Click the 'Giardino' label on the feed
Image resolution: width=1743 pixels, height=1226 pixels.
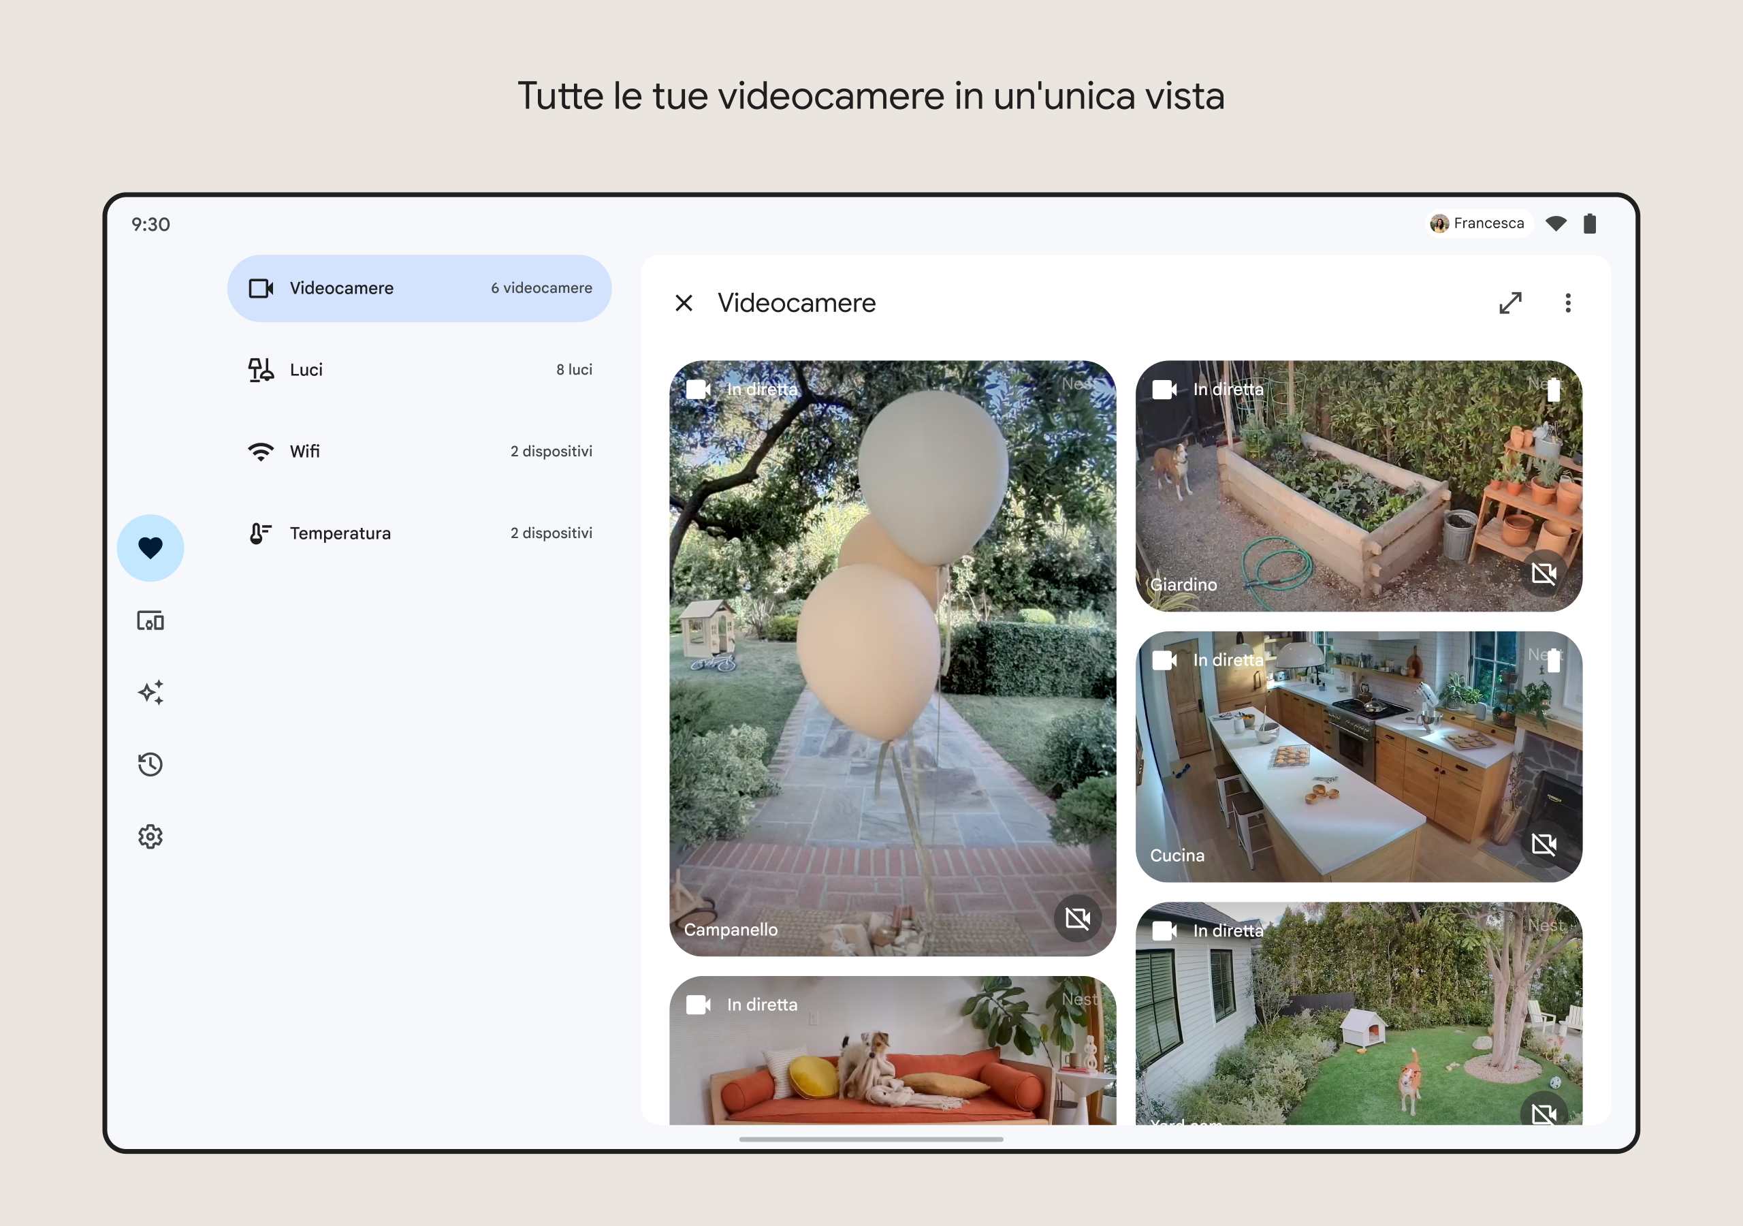tap(1183, 585)
